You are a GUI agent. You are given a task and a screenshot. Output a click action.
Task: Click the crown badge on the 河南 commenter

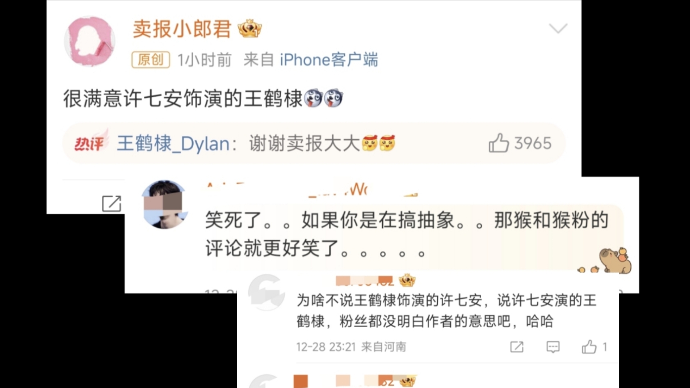tap(407, 280)
